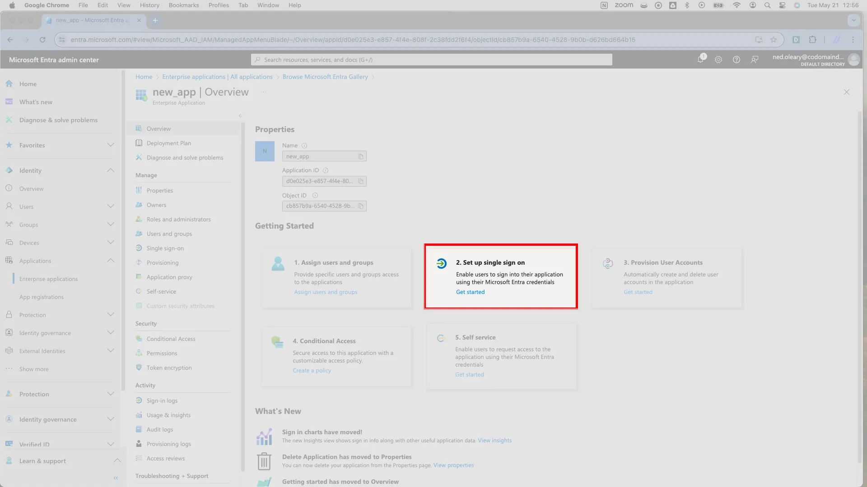Open more options ellipsis beside Overview title
The image size is (867, 487).
(x=263, y=92)
